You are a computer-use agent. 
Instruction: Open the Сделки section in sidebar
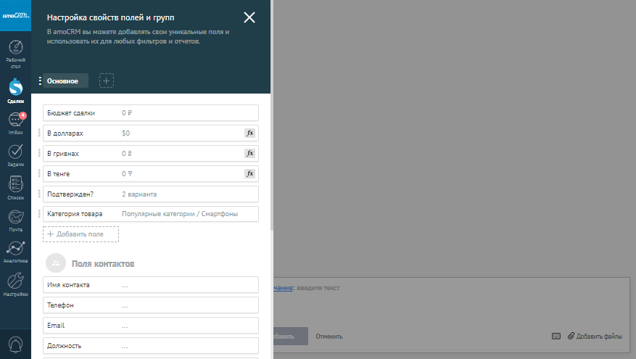point(15,89)
